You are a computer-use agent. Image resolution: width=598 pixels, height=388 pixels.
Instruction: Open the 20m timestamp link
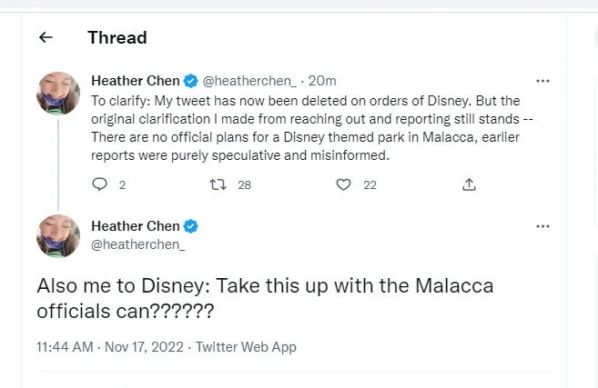pos(325,81)
